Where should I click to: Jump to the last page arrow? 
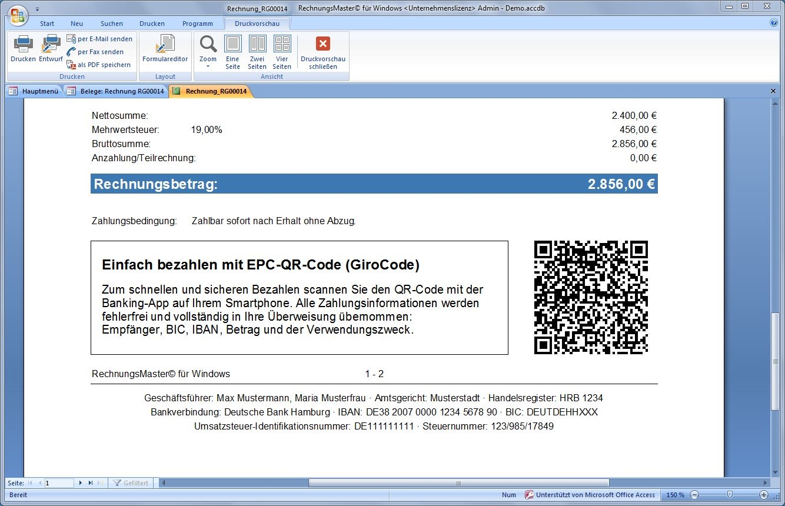91,483
